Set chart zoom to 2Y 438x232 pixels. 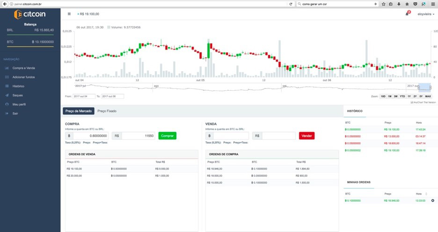415,96
